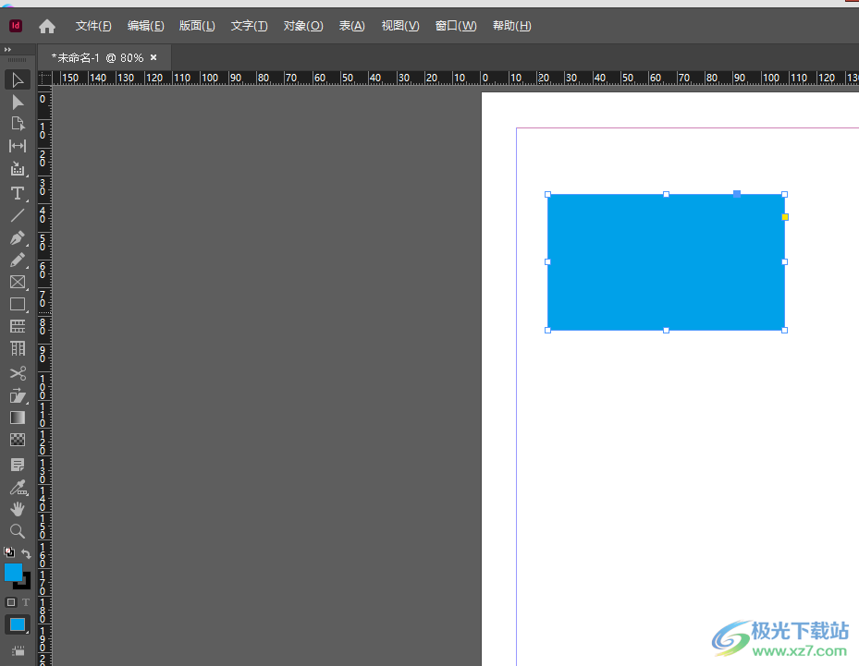
Task: Open the 文件(F) menu
Action: [x=93, y=26]
